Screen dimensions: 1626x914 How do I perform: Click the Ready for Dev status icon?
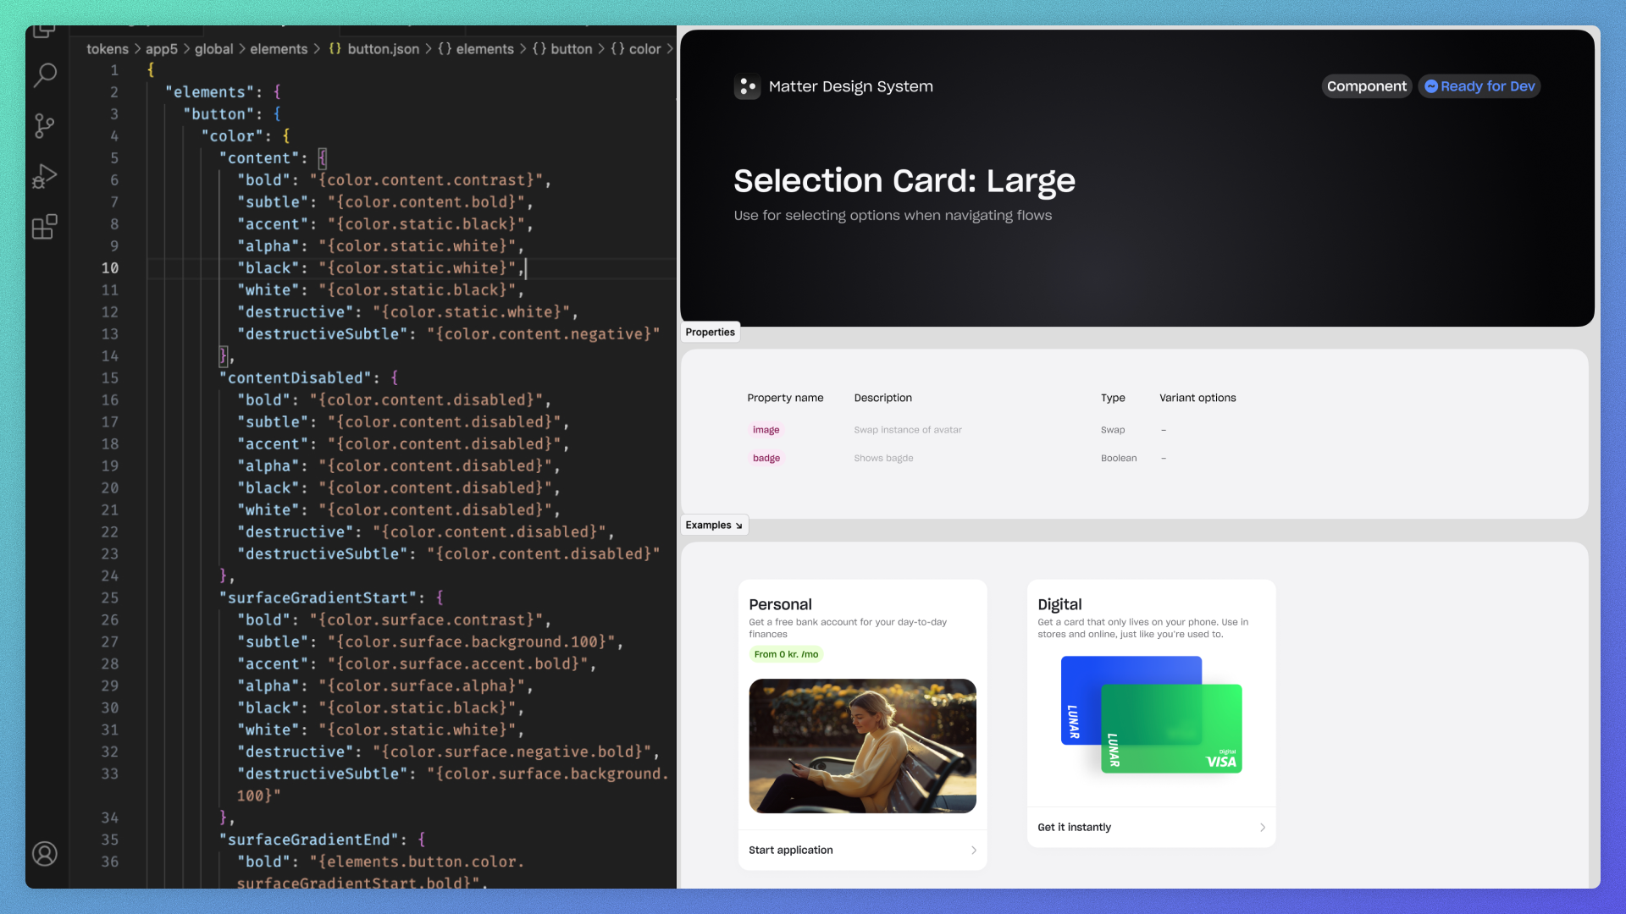1431,86
